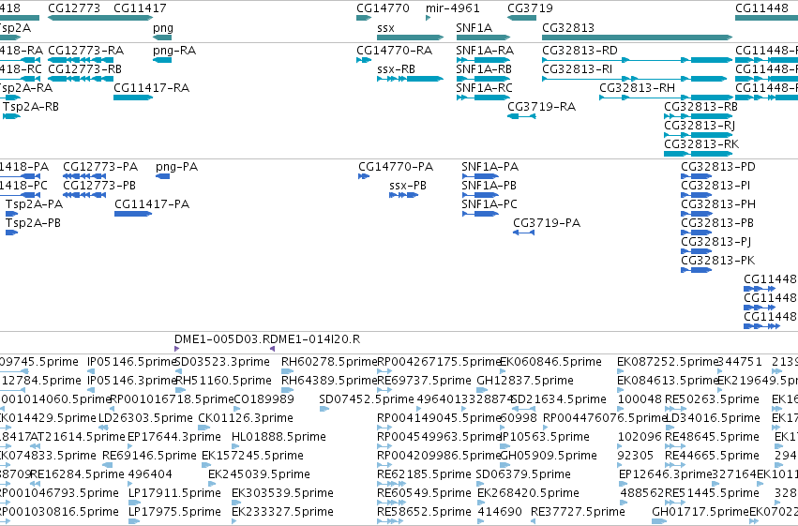Open protein CG12773-PB
Viewport: 798px width, 526px height.
pos(84,195)
